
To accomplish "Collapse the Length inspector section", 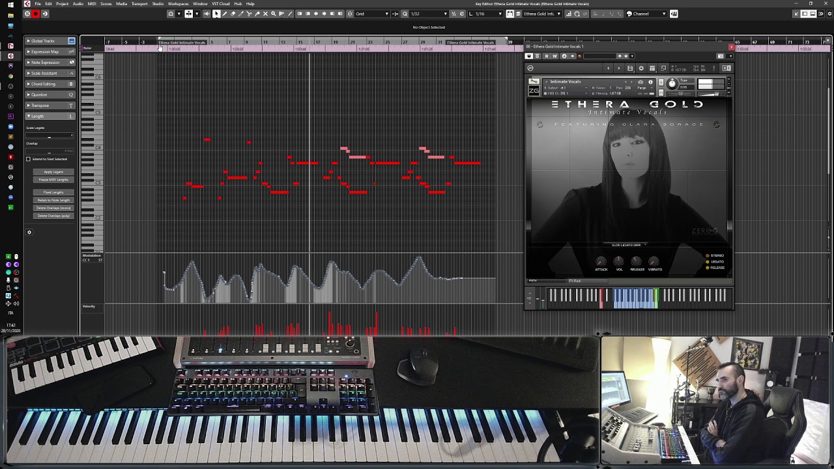I will [28, 116].
